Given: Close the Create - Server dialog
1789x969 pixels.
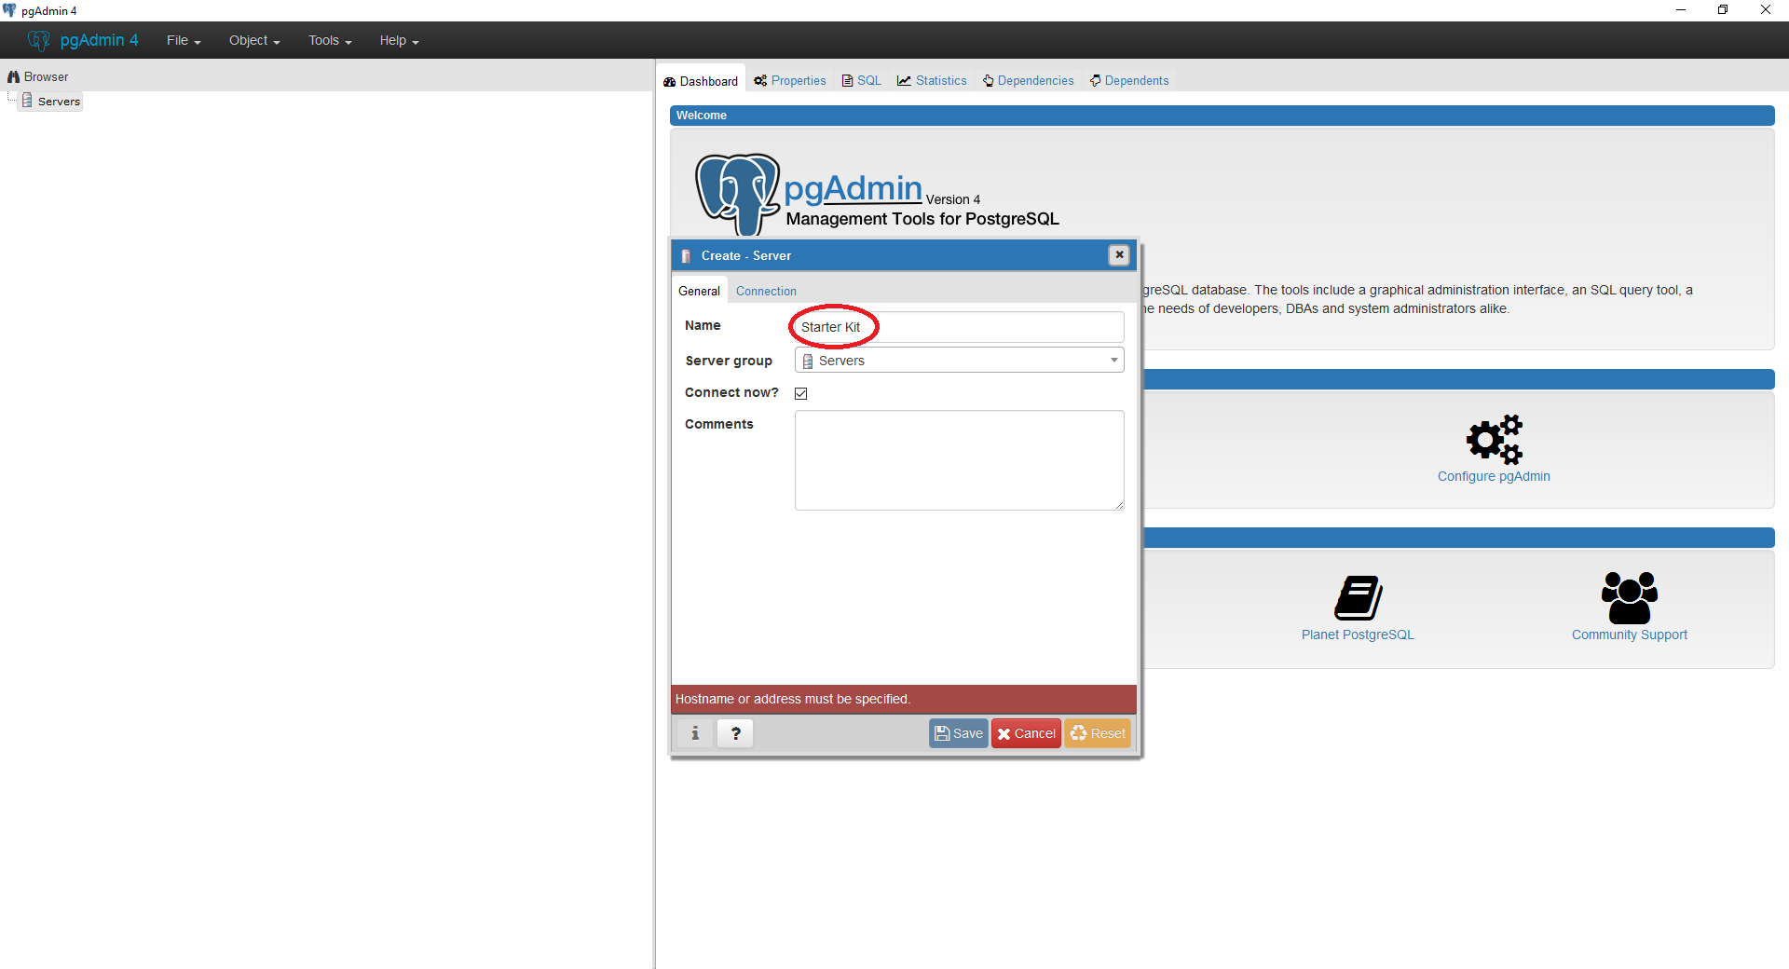Looking at the screenshot, I should click(x=1119, y=255).
